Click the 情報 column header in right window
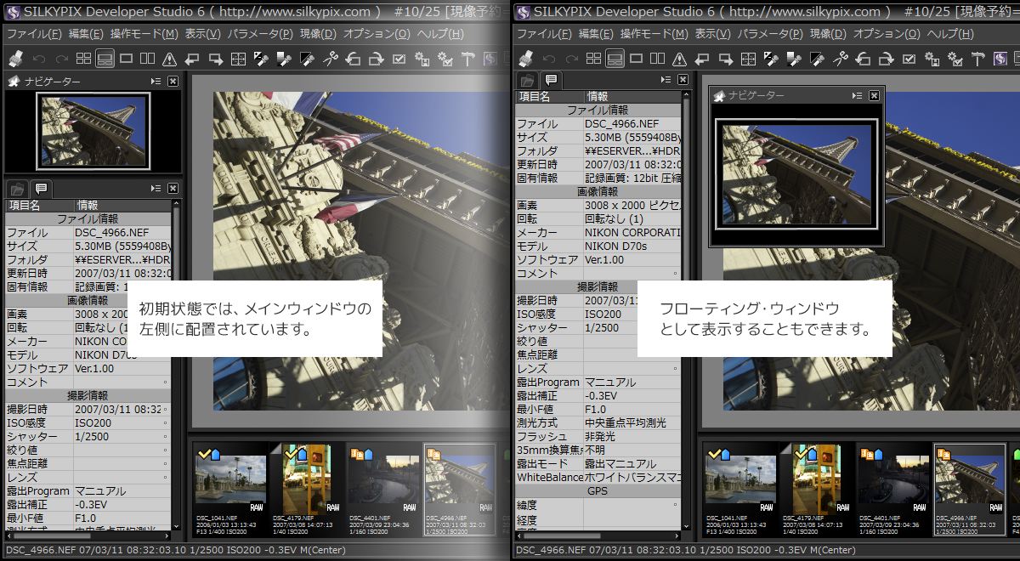1020x561 pixels. tap(632, 97)
